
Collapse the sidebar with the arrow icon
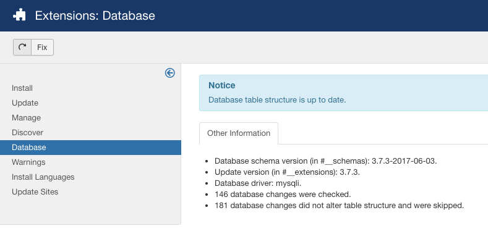169,73
